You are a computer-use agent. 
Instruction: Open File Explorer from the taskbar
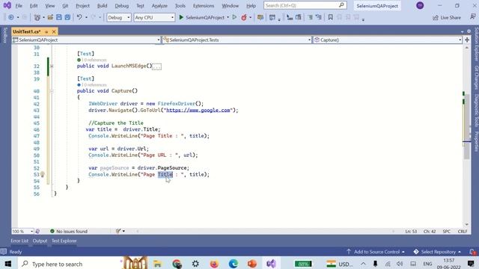tap(158, 264)
